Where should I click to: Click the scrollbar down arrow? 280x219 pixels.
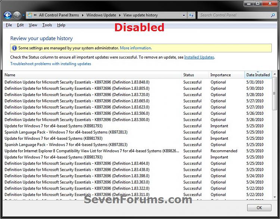(275, 197)
